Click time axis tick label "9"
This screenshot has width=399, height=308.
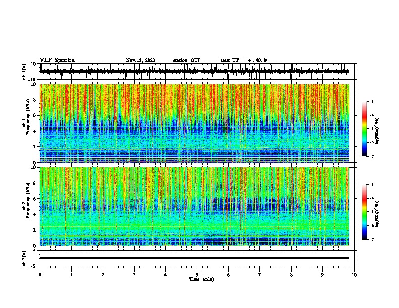(322, 275)
